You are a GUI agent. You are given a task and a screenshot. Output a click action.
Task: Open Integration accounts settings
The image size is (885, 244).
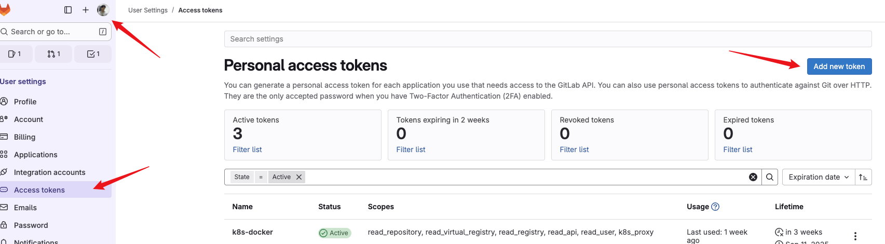pyautogui.click(x=49, y=172)
